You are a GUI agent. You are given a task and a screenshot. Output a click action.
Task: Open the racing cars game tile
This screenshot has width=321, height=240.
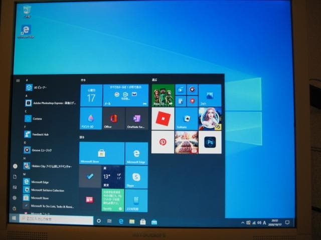coord(186,142)
